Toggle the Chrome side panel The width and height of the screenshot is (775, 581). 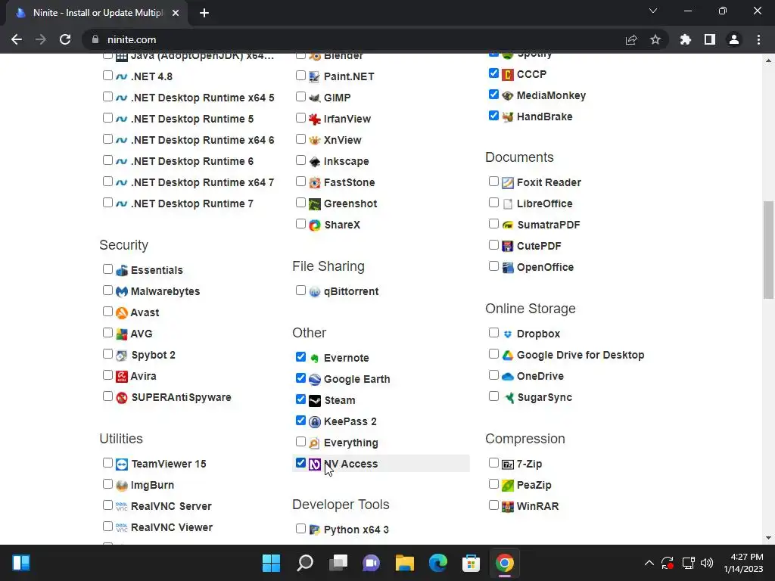[x=710, y=39]
